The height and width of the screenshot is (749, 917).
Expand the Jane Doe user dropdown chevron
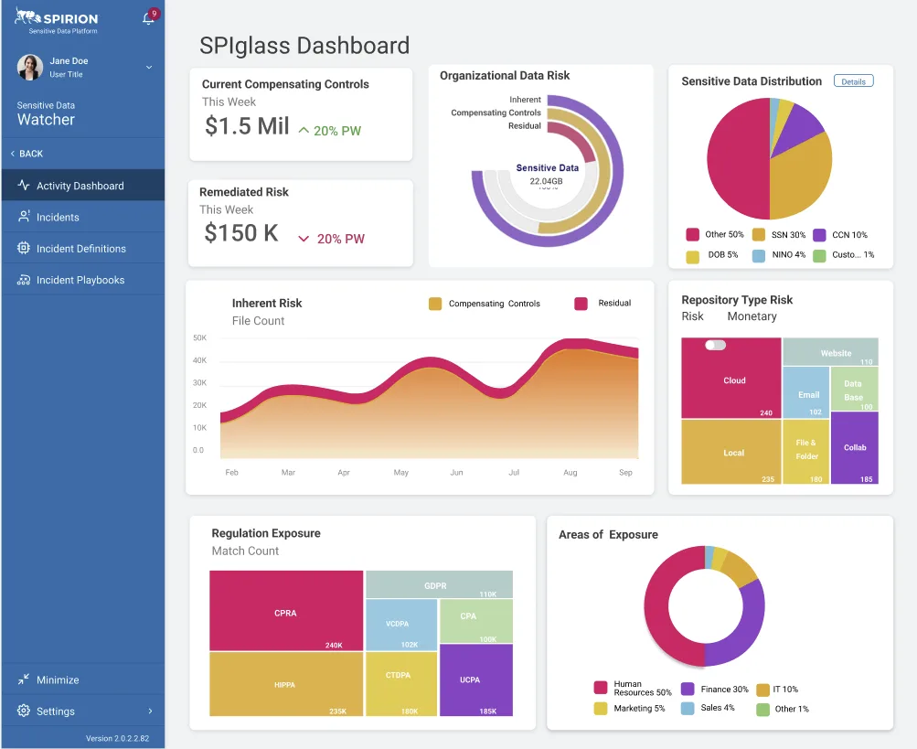[x=149, y=68]
